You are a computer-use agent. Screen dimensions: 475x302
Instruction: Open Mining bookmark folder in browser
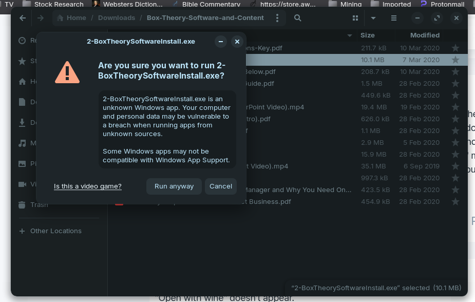tap(346, 4)
